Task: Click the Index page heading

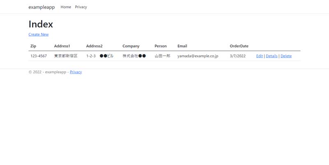Action: click(x=41, y=24)
